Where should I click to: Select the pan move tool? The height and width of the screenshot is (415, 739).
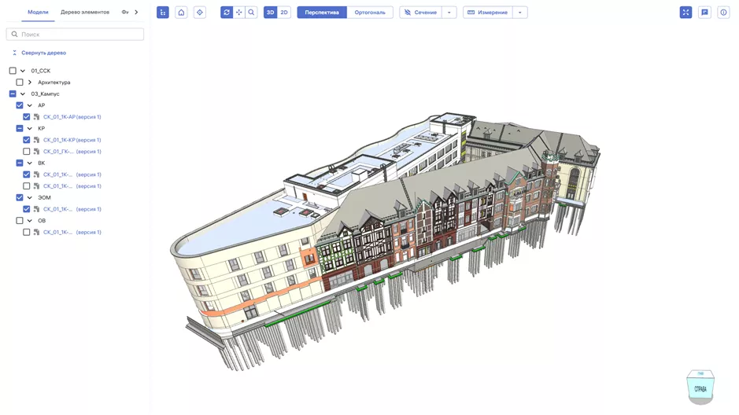click(x=239, y=13)
